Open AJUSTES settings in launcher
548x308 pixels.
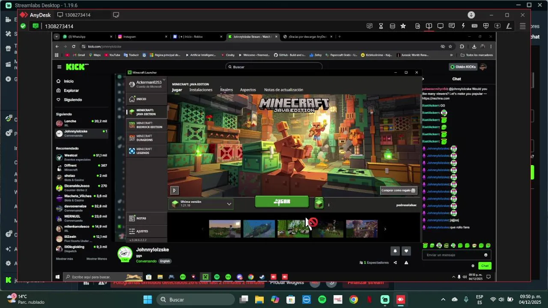146,231
